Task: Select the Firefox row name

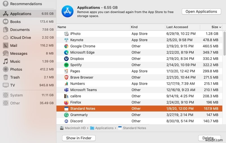Action: point(76,102)
